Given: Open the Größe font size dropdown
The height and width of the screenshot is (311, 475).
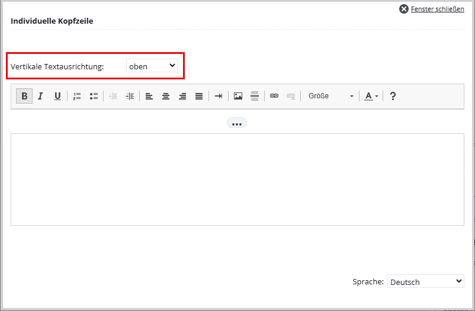Looking at the screenshot, I should pos(330,96).
